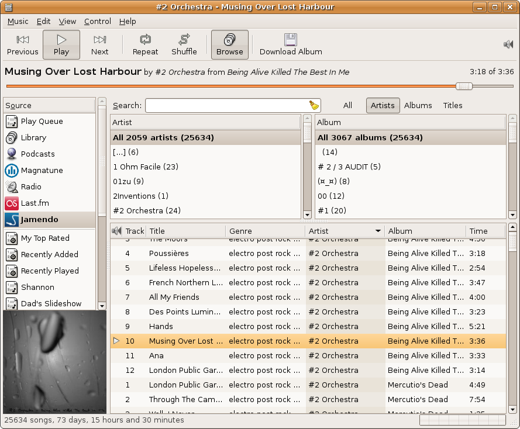The width and height of the screenshot is (520, 429).
Task: Open Recently Added playlist
Action: point(50,255)
